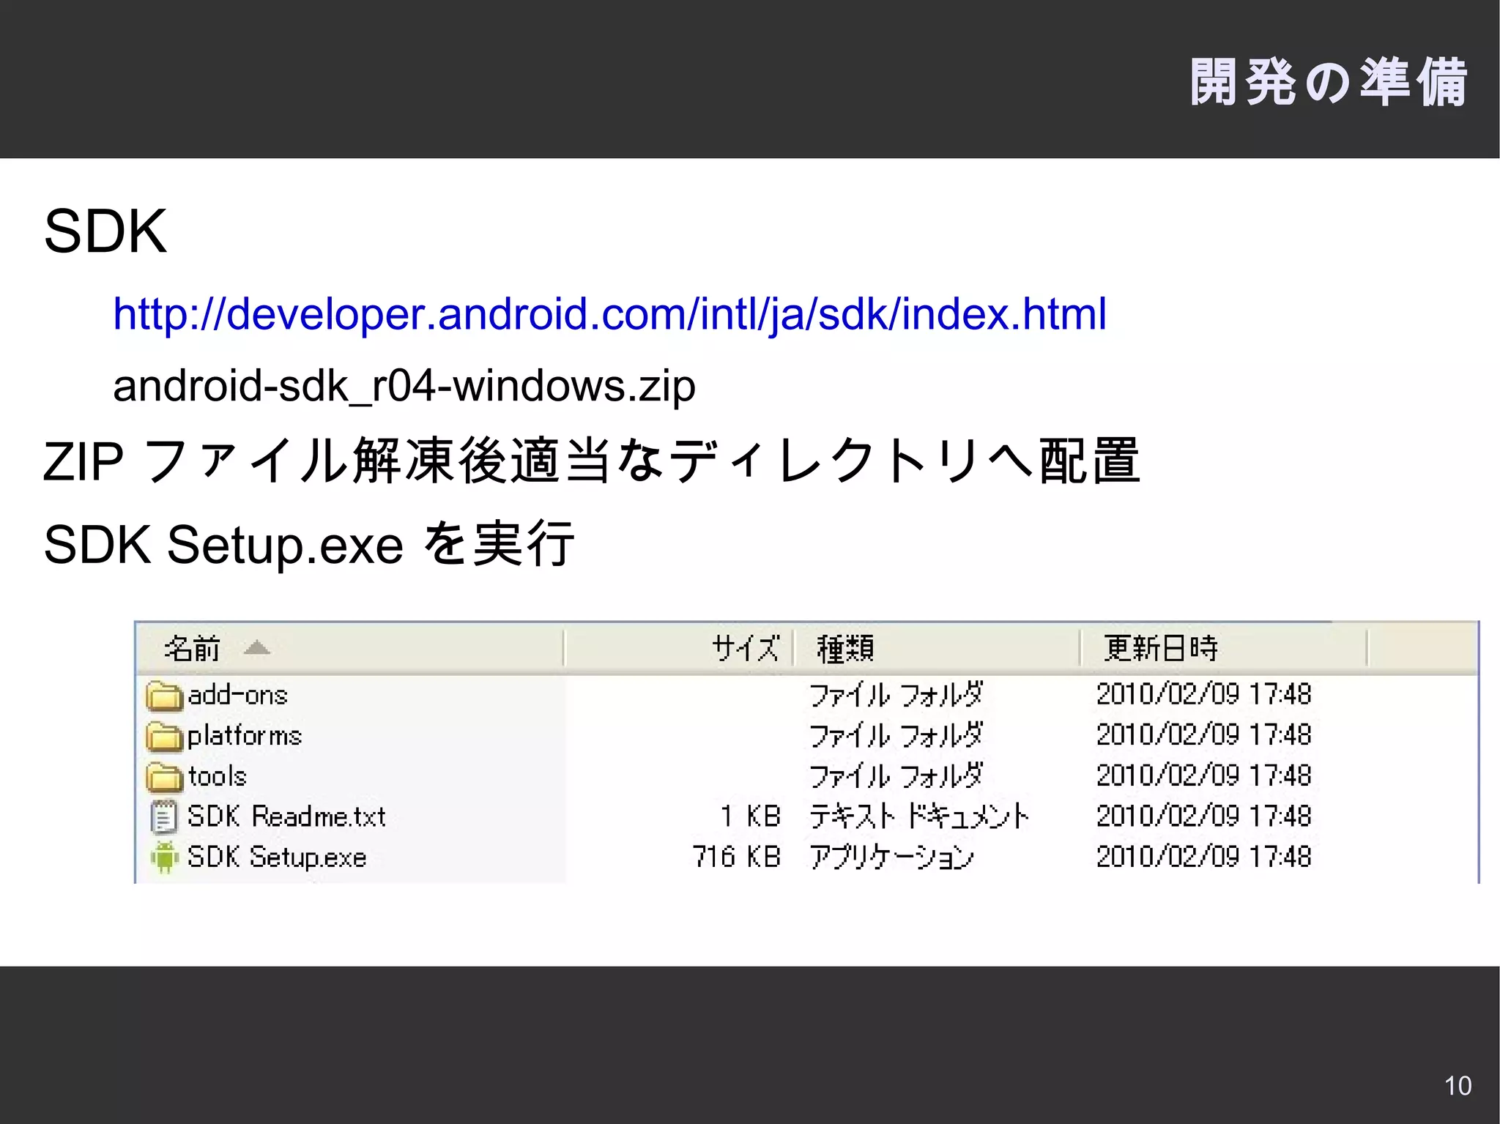Viewport: 1500px width, 1124px height.
Task: Click the sort arrow beside 名前
Action: click(257, 648)
